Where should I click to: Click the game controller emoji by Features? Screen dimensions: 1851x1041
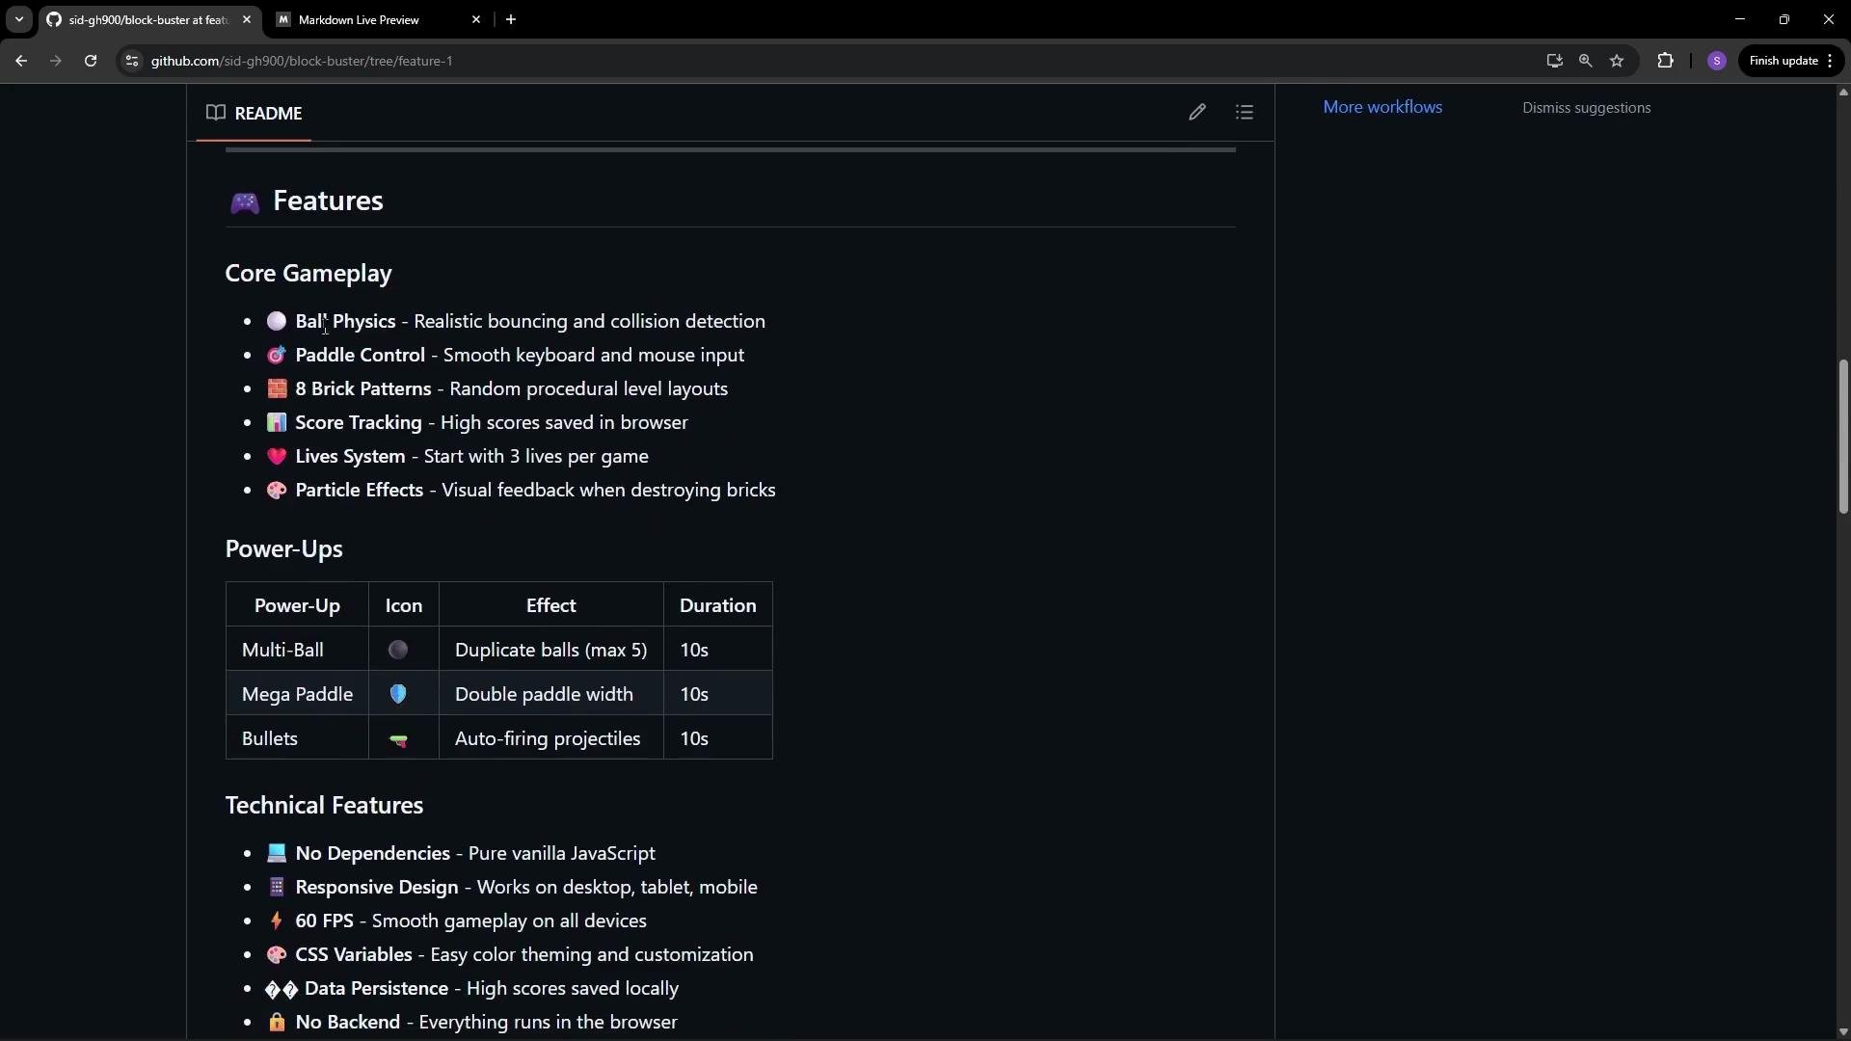245,202
